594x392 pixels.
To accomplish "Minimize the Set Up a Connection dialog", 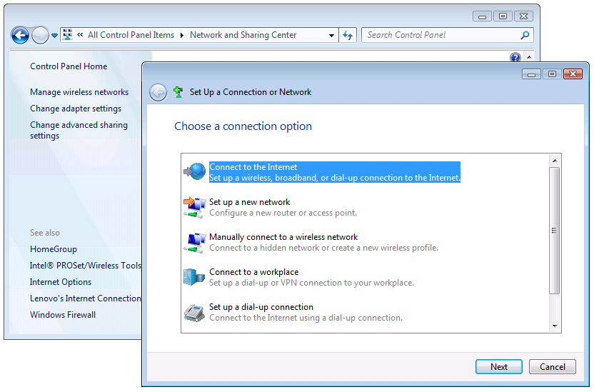I will click(531, 74).
